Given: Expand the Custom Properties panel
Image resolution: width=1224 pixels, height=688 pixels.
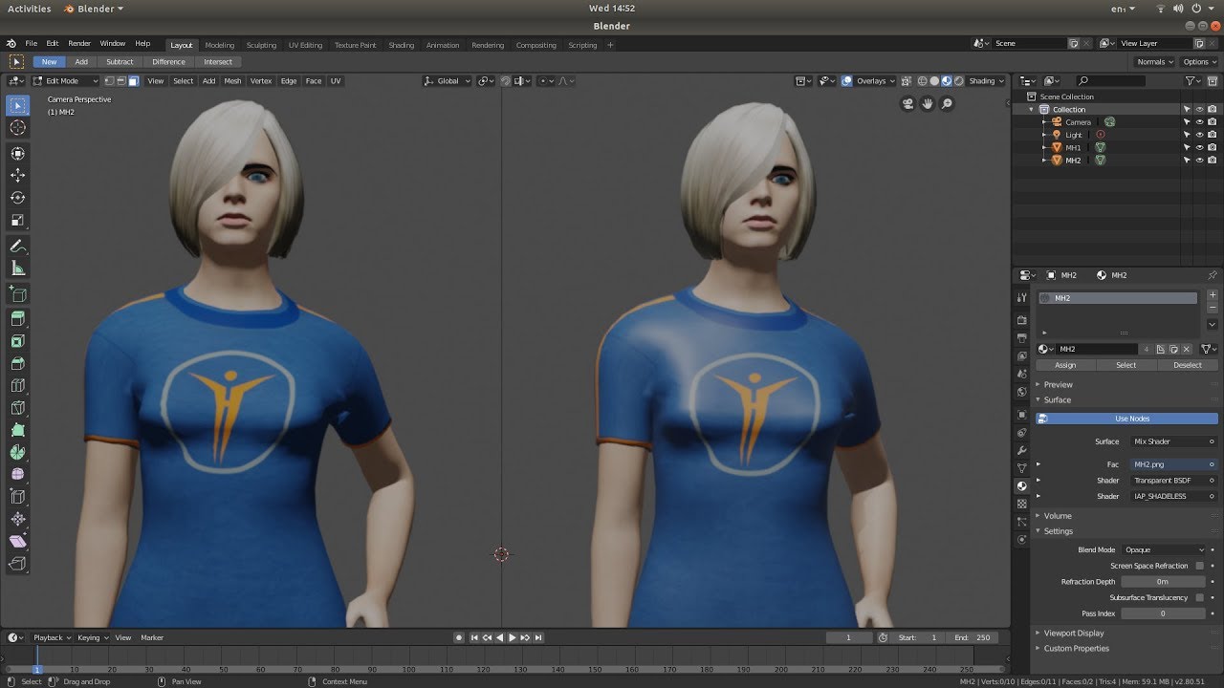Looking at the screenshot, I should [x=1076, y=648].
